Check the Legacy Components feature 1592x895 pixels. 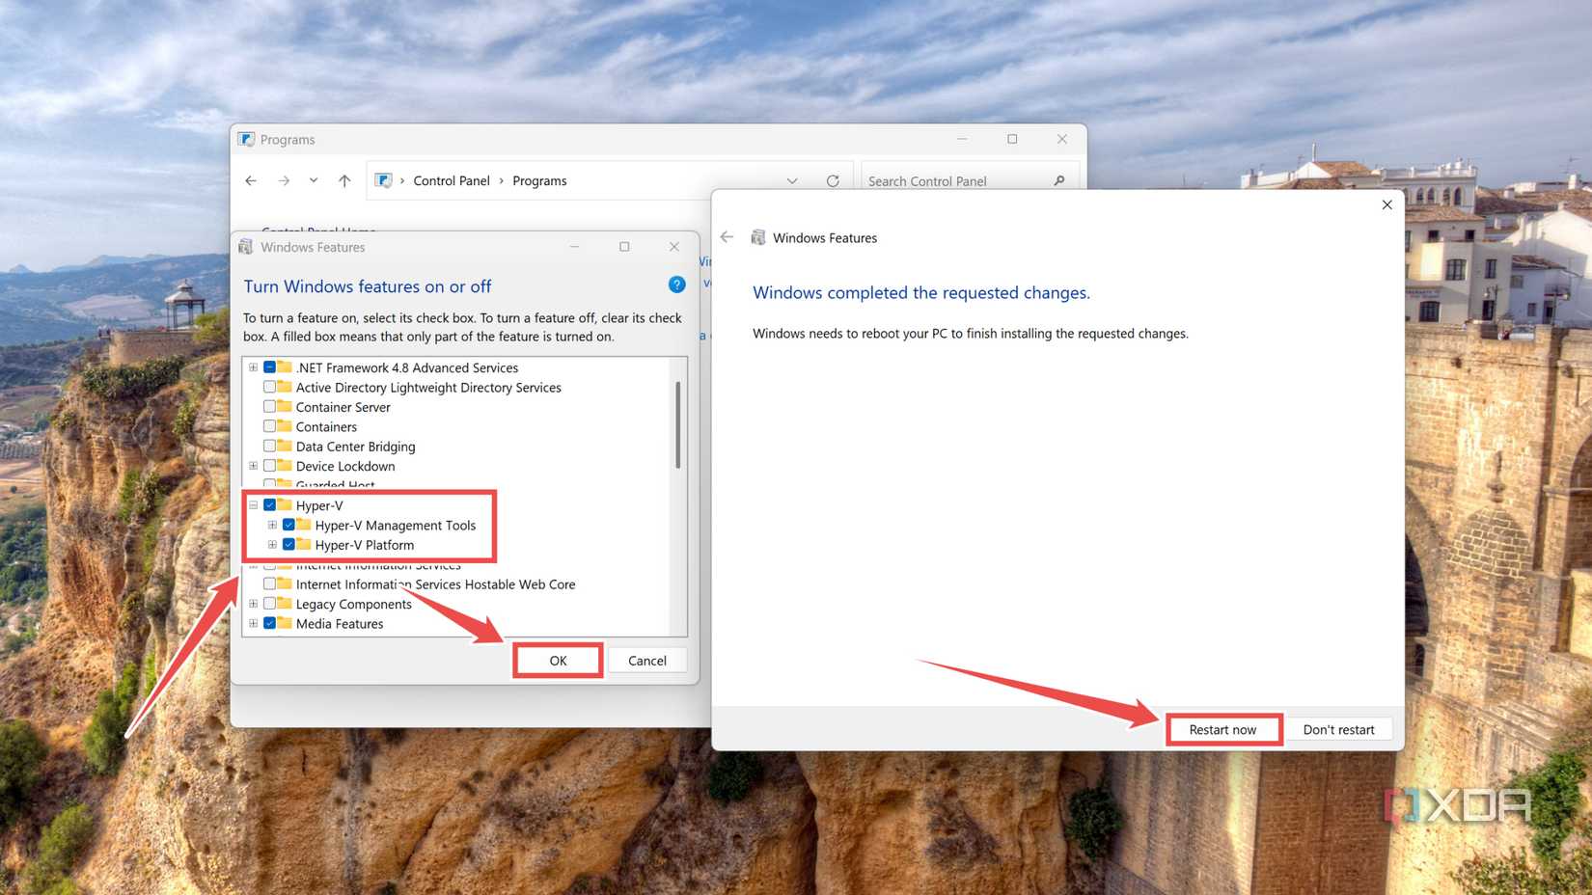coord(271,604)
